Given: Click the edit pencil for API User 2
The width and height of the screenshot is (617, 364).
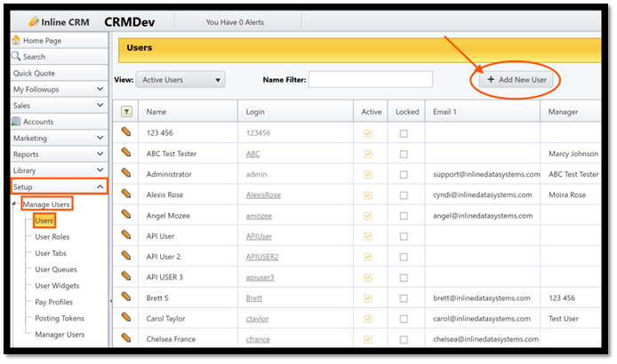Looking at the screenshot, I should pyautogui.click(x=126, y=255).
